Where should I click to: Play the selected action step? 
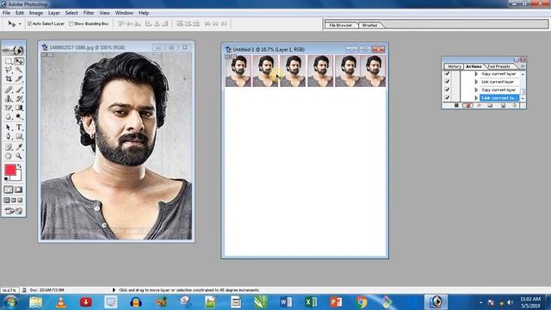click(x=479, y=105)
